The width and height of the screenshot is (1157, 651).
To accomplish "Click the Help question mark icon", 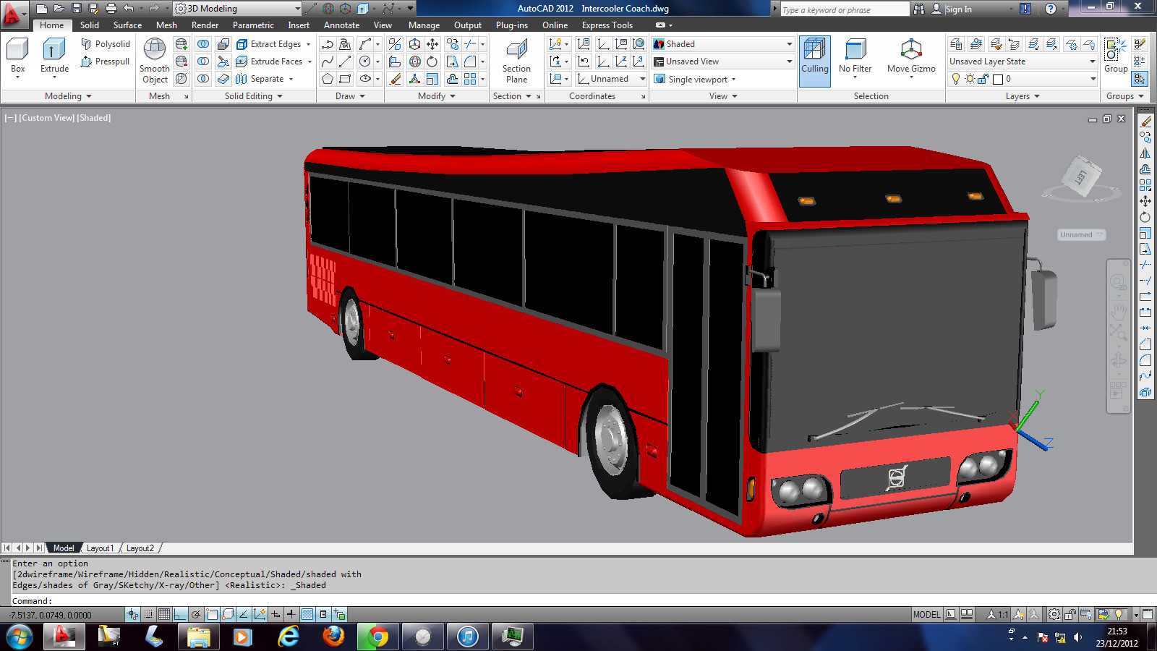I will 1051,9.
